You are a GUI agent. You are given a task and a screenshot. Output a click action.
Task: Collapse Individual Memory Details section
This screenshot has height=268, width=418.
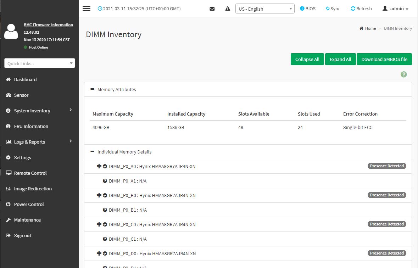(x=93, y=152)
